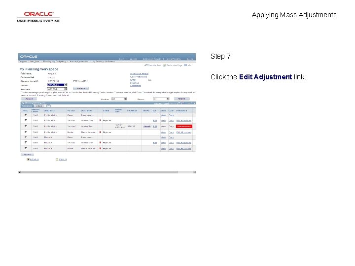Click the grid header download spreadsheet icon

[x=182, y=103]
